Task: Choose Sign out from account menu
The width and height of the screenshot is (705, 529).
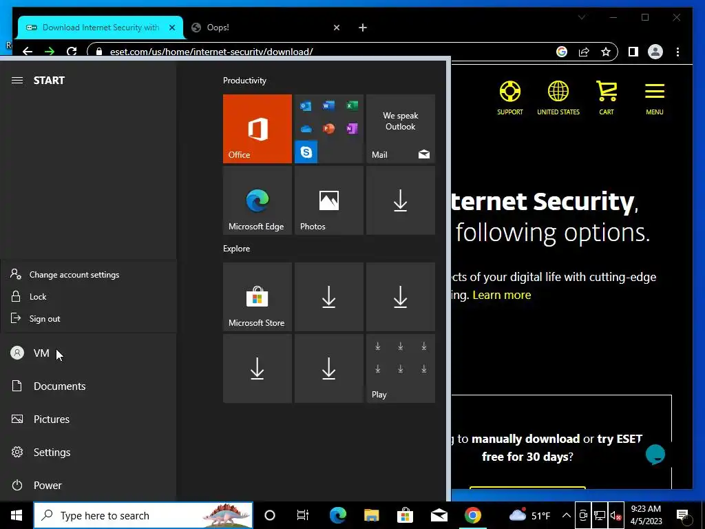Action: pos(88,318)
